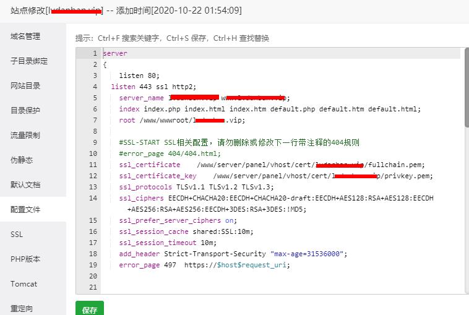The width and height of the screenshot is (469, 315).
Task: Click 'ssl_session_cache shared:SSL:10m;' line
Action: 186,231
